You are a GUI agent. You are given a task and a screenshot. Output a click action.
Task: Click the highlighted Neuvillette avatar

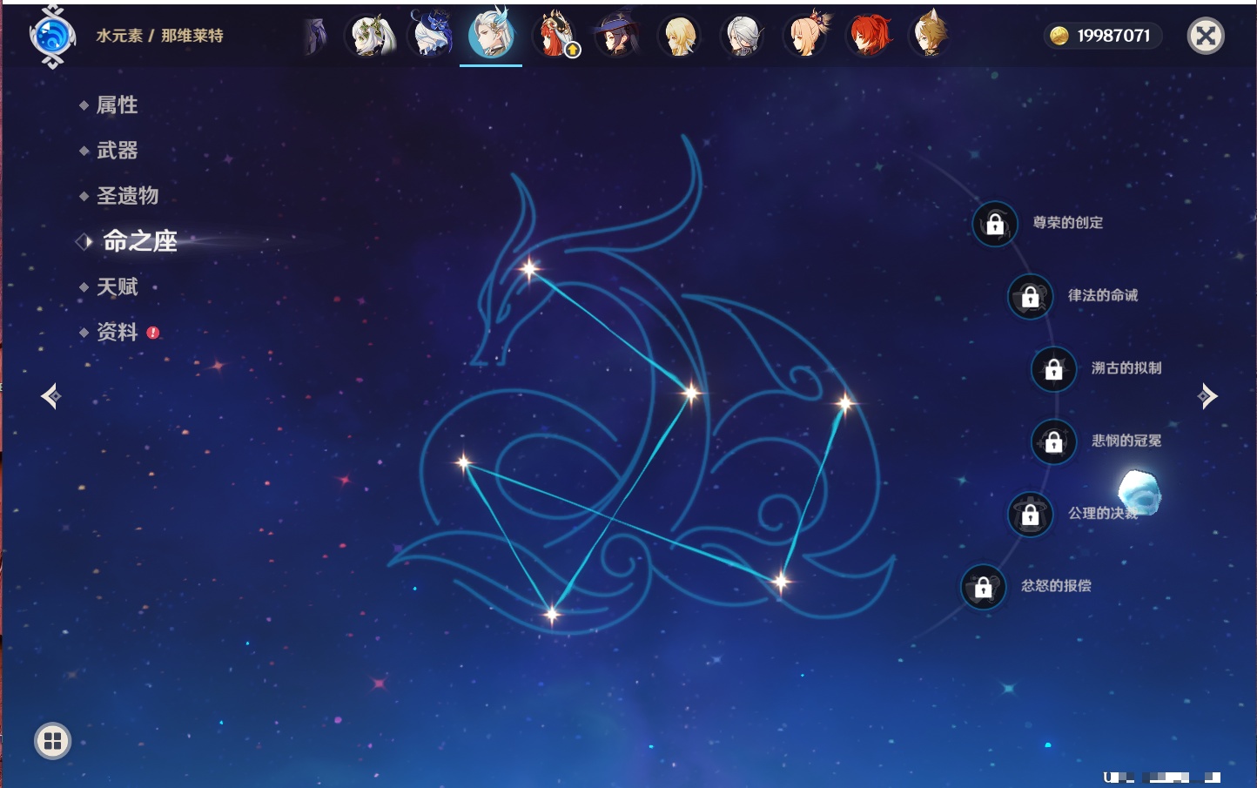pyautogui.click(x=491, y=36)
